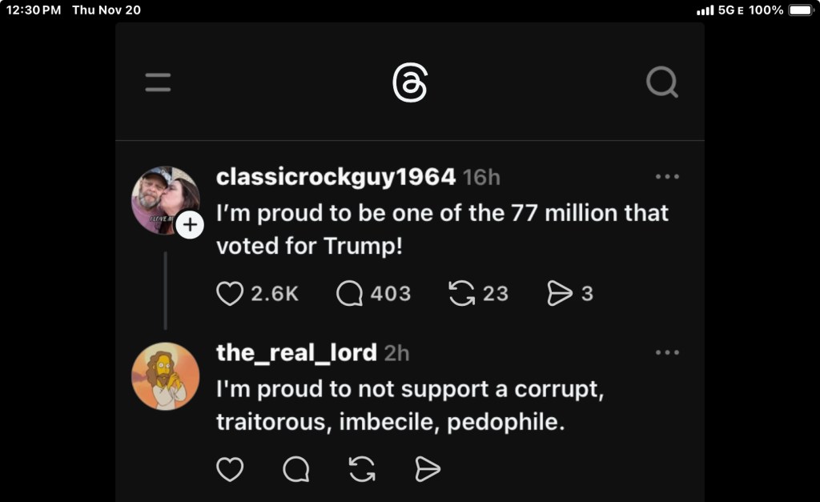
Task: Like classicrockguy1964's post with the heart
Action: [x=230, y=294]
